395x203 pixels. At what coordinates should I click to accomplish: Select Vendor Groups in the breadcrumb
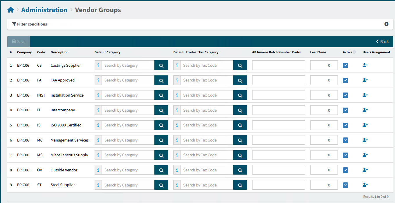[x=98, y=10]
